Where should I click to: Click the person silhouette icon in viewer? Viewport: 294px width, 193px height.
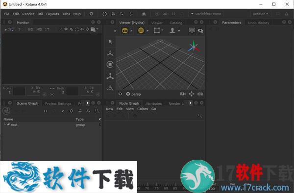point(172,30)
